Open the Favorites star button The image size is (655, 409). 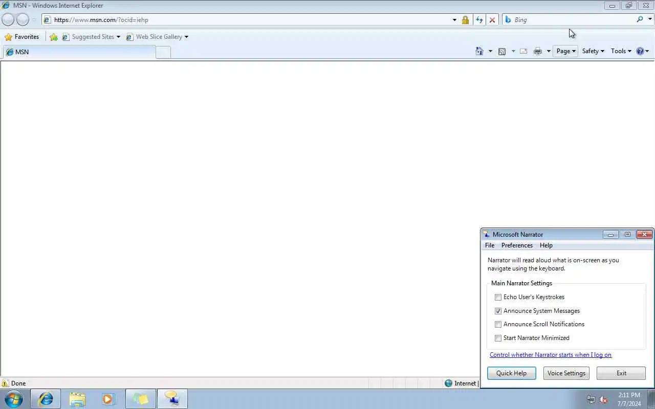point(22,37)
